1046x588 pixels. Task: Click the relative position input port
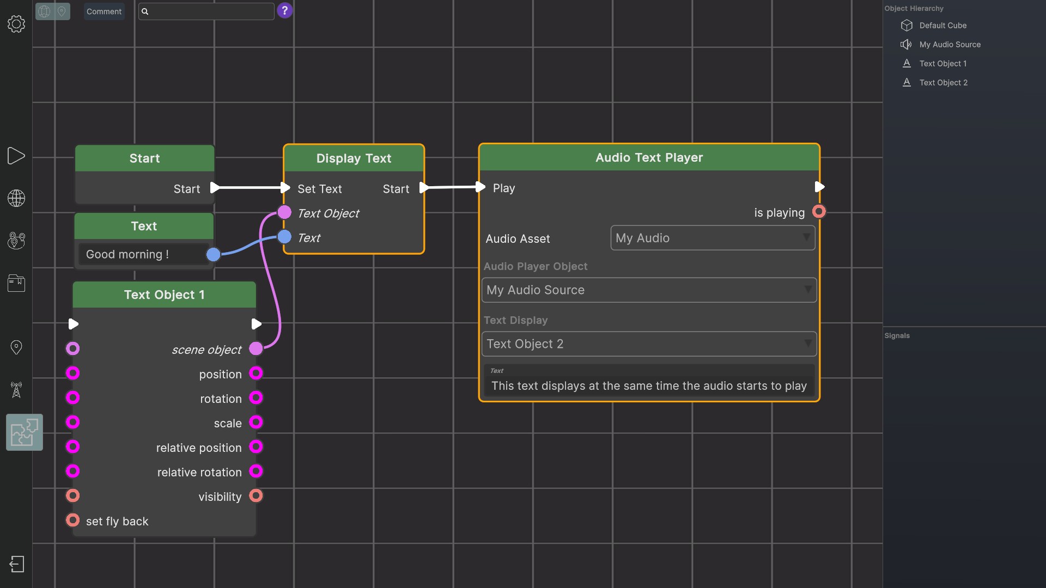73,446
